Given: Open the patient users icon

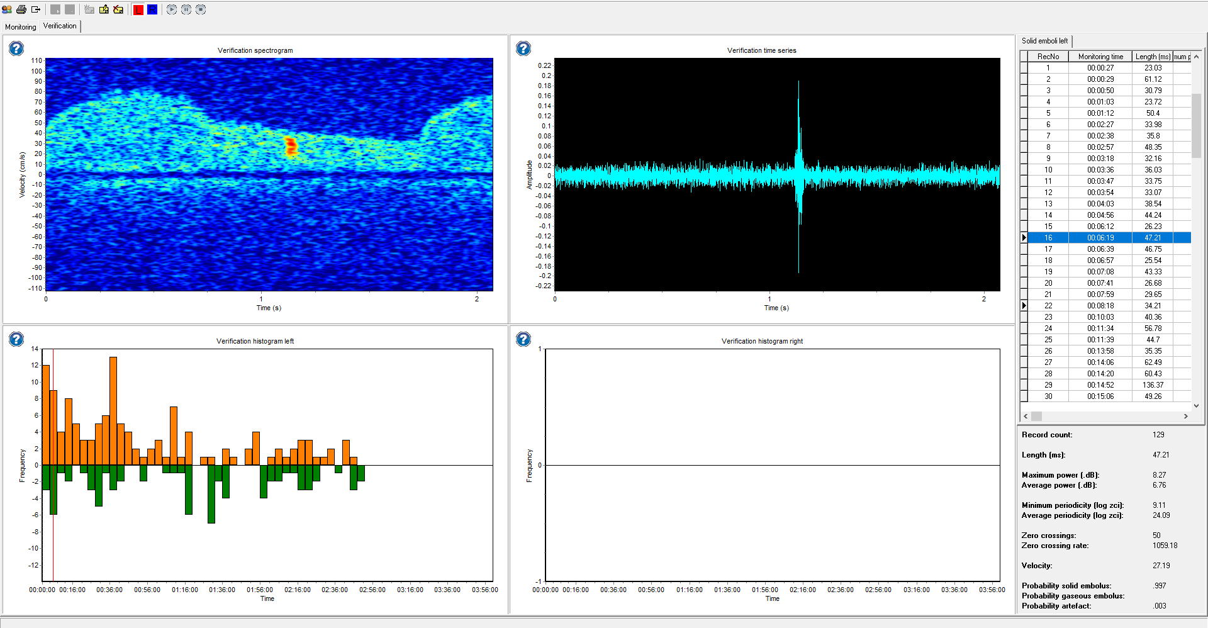Looking at the screenshot, I should tap(7, 9).
